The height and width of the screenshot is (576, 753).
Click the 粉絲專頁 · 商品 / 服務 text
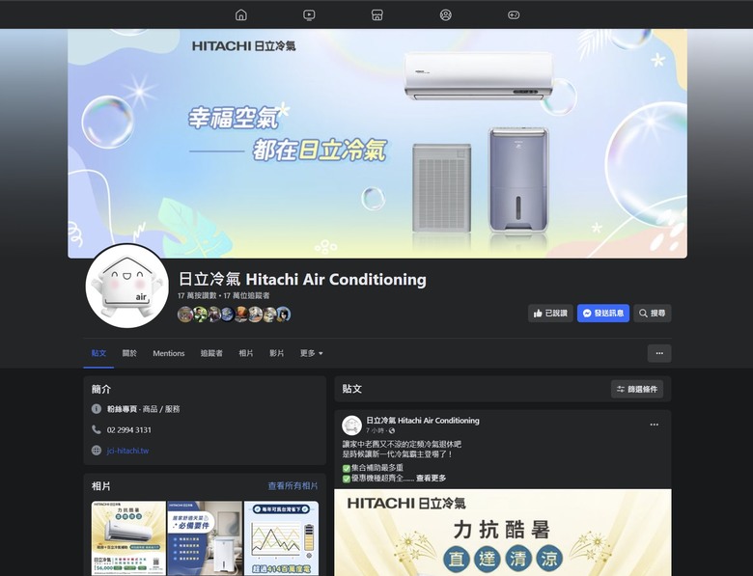coord(143,409)
